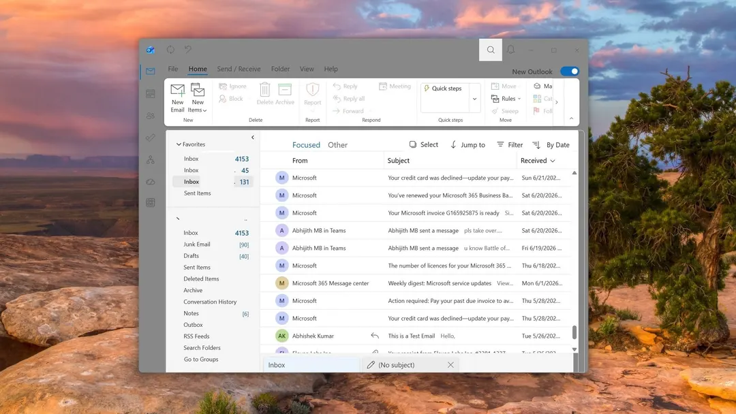The image size is (736, 414).
Task: Open the Rules dropdown
Action: 506,99
